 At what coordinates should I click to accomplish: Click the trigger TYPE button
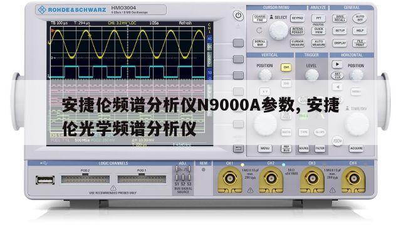click(x=303, y=132)
